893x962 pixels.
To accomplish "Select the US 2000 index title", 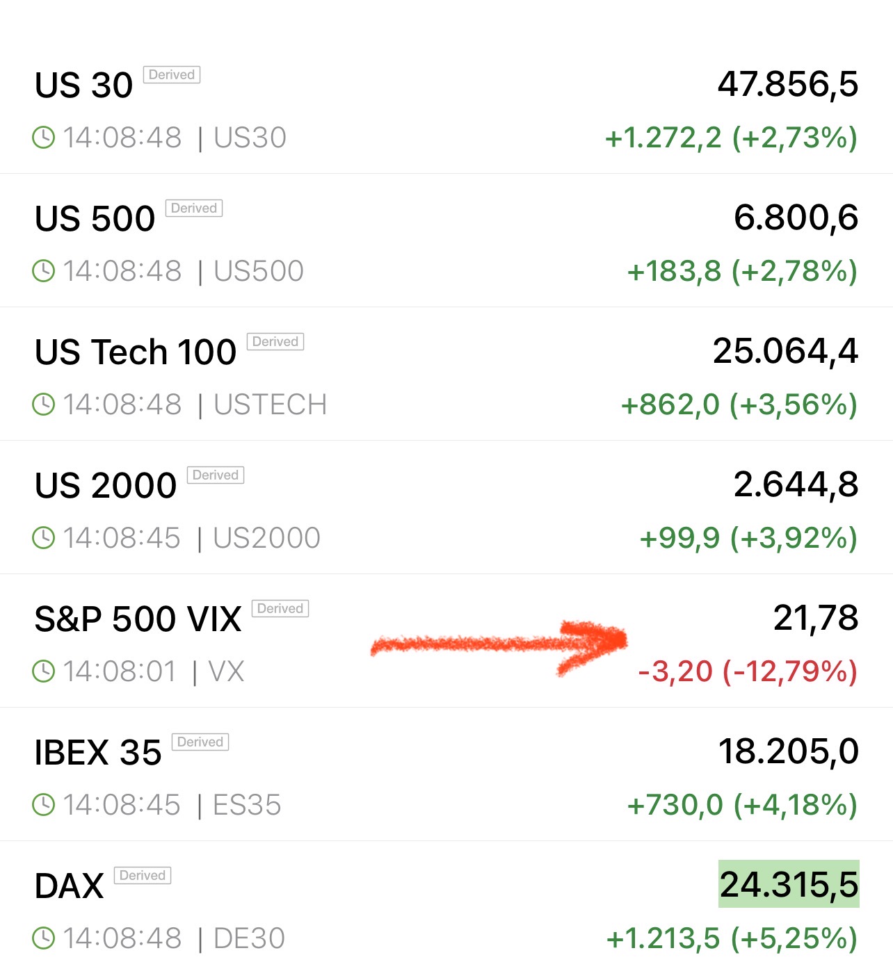I will [x=106, y=485].
